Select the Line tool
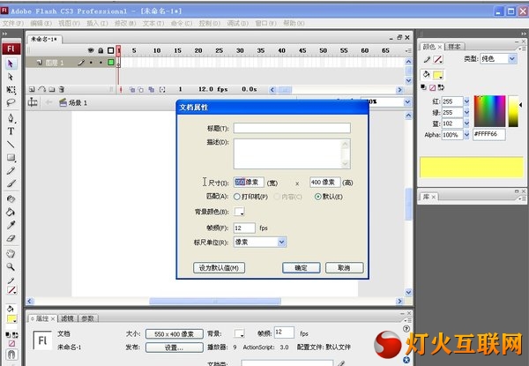The height and width of the screenshot is (366, 529). (11, 145)
